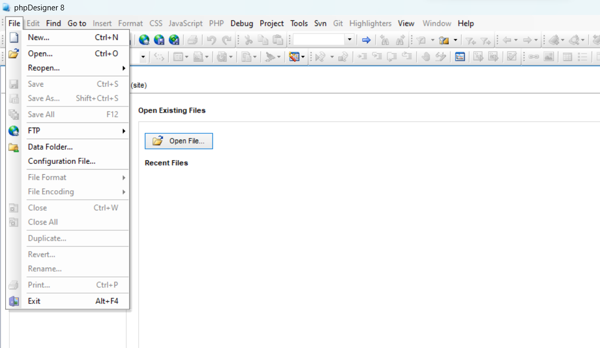
Task: Click the Paste clipboard icon
Action: (278, 40)
